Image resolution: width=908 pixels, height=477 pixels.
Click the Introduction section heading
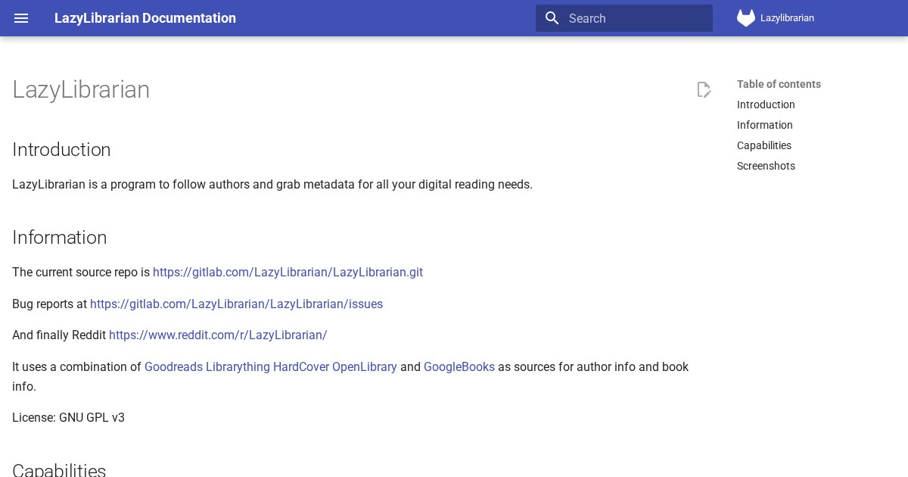coord(61,149)
